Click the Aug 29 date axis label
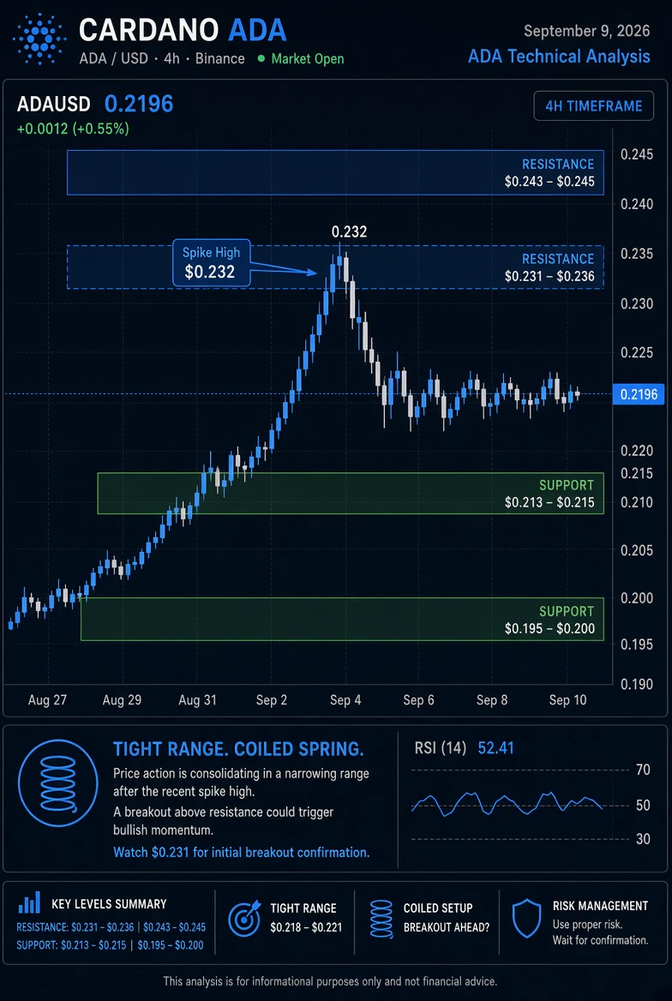 pyautogui.click(x=122, y=700)
